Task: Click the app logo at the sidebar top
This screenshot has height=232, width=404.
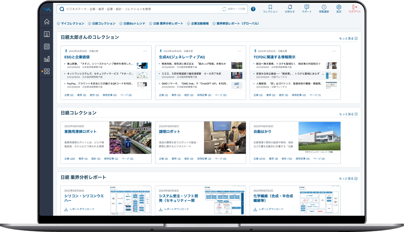Action: pos(46,9)
